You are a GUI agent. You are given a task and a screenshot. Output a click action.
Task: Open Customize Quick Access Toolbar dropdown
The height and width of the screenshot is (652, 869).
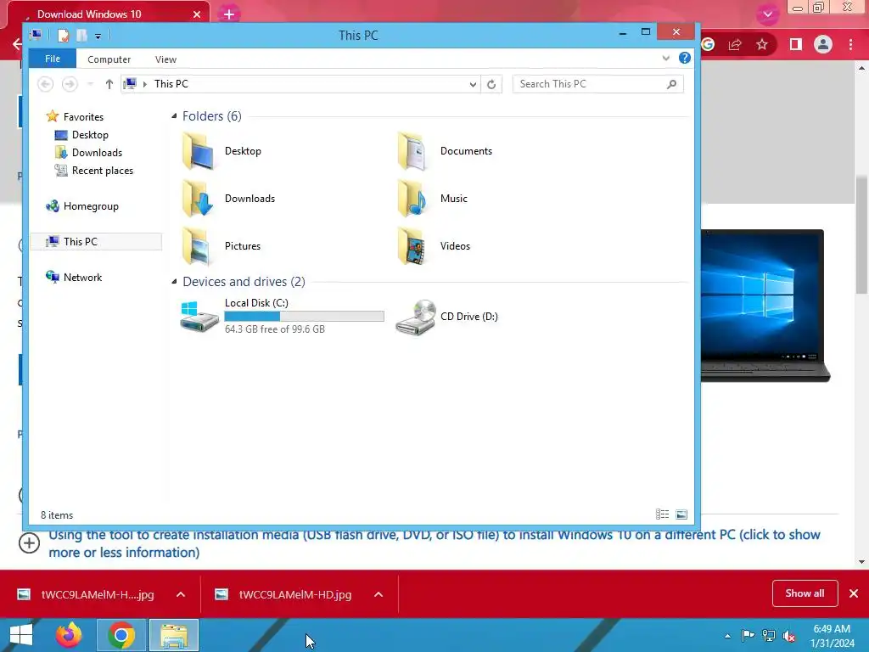[x=98, y=37]
